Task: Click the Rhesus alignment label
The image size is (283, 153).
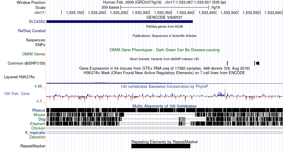Action: (x=39, y=110)
